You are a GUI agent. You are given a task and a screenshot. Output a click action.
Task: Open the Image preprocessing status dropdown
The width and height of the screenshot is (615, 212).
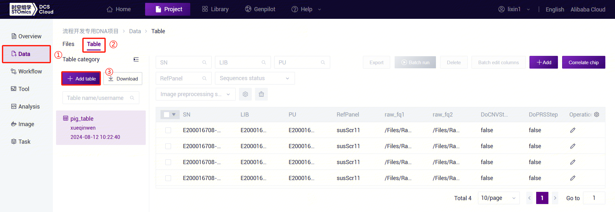pyautogui.click(x=195, y=94)
